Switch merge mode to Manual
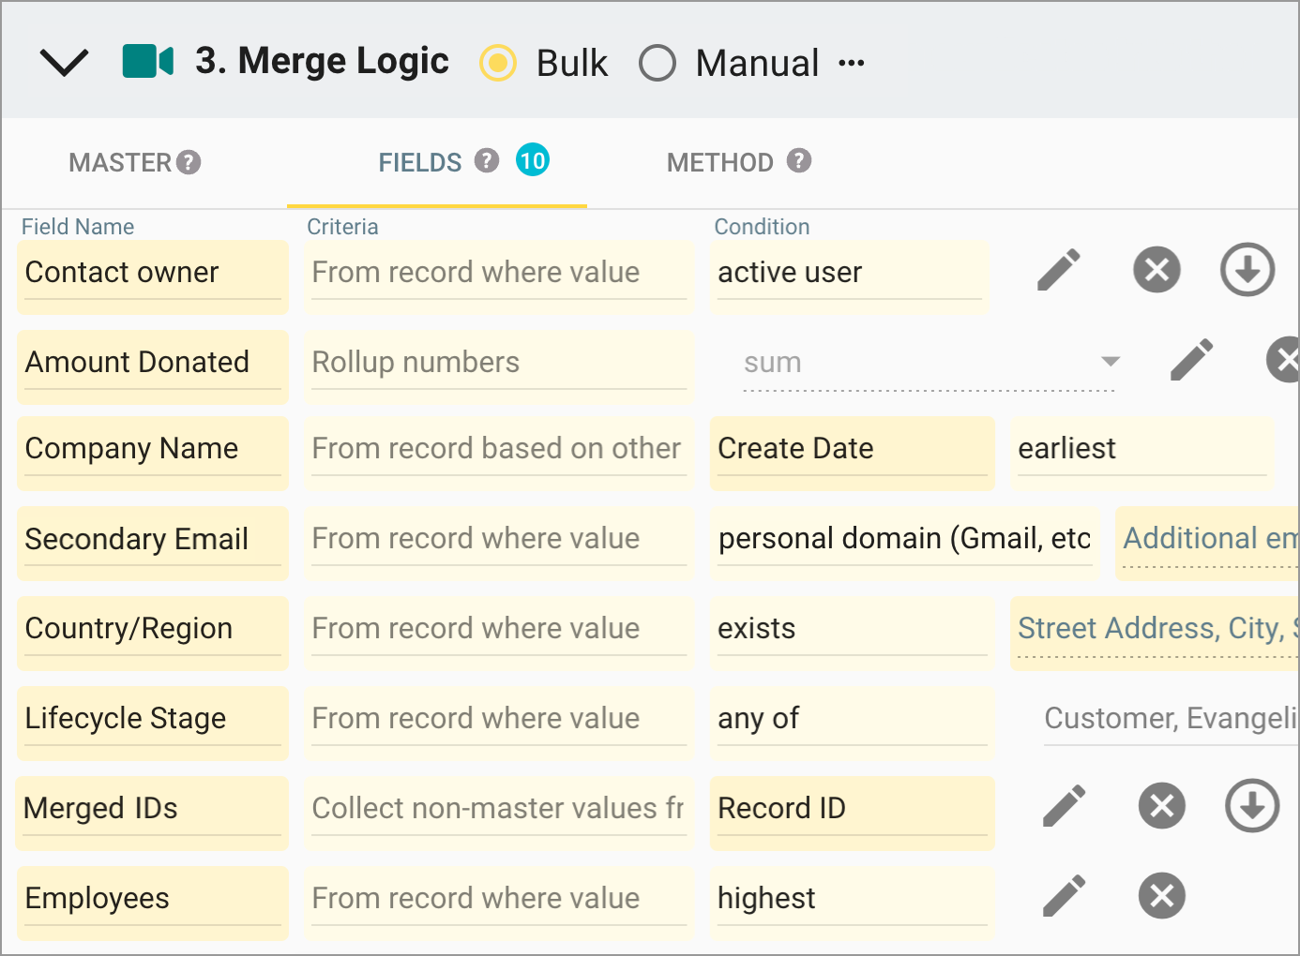This screenshot has height=956, width=1300. click(658, 63)
